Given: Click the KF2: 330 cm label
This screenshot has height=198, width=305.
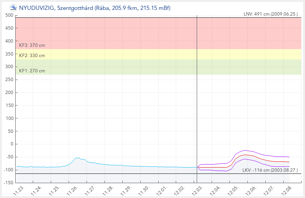Looking at the screenshot, I should [x=32, y=56].
